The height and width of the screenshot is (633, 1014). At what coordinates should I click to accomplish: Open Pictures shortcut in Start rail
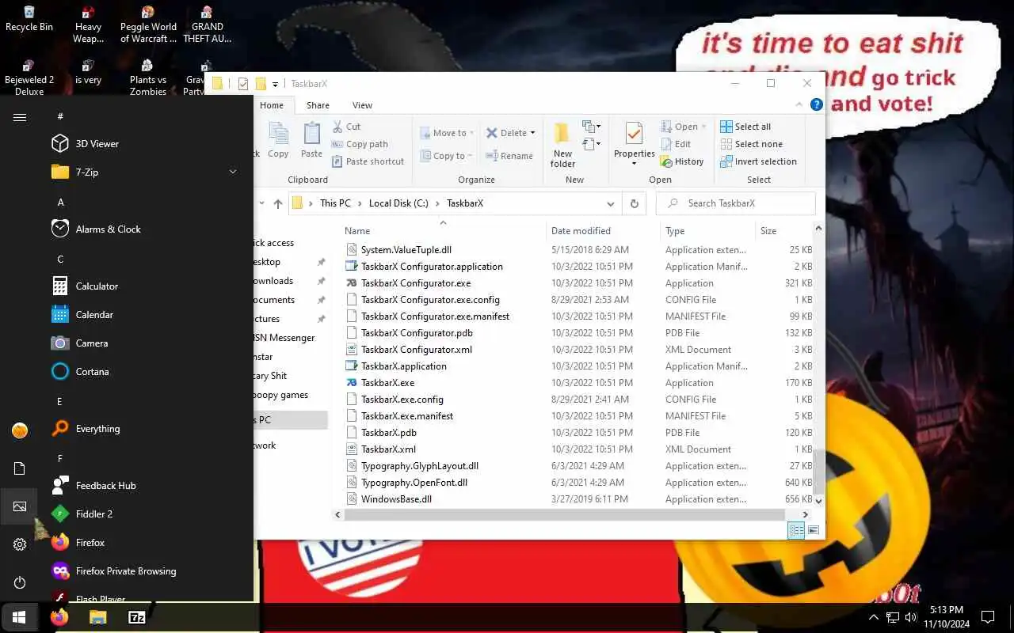pyautogui.click(x=20, y=506)
